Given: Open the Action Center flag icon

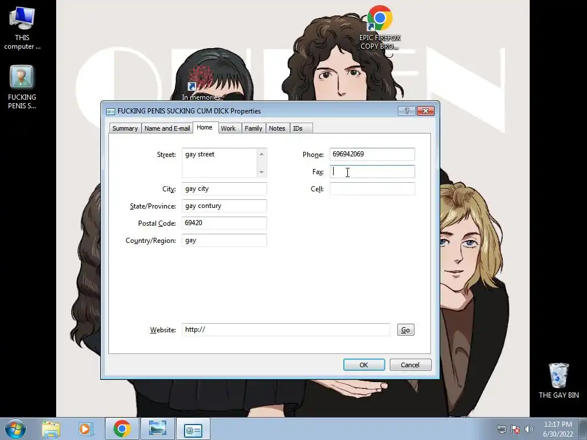Looking at the screenshot, I should pyautogui.click(x=515, y=429).
